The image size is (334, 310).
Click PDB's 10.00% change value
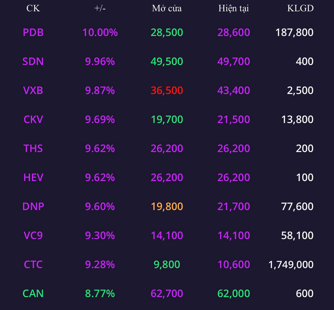[100, 32]
